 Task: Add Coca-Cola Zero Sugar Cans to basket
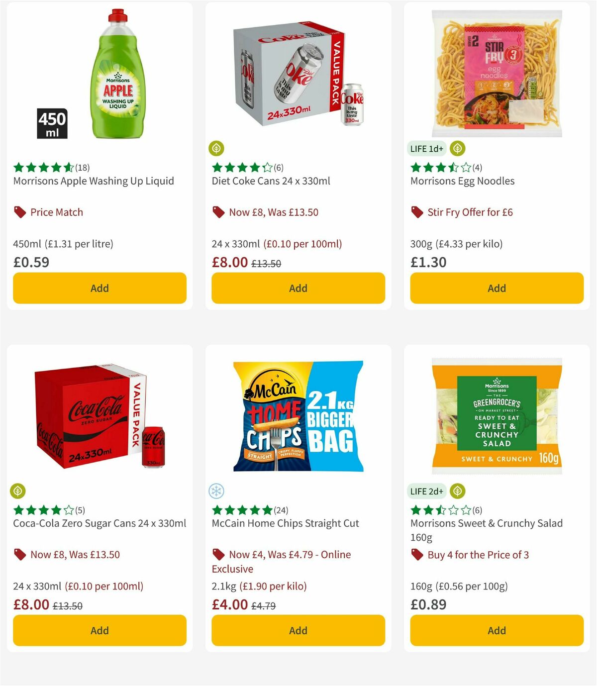(99, 630)
